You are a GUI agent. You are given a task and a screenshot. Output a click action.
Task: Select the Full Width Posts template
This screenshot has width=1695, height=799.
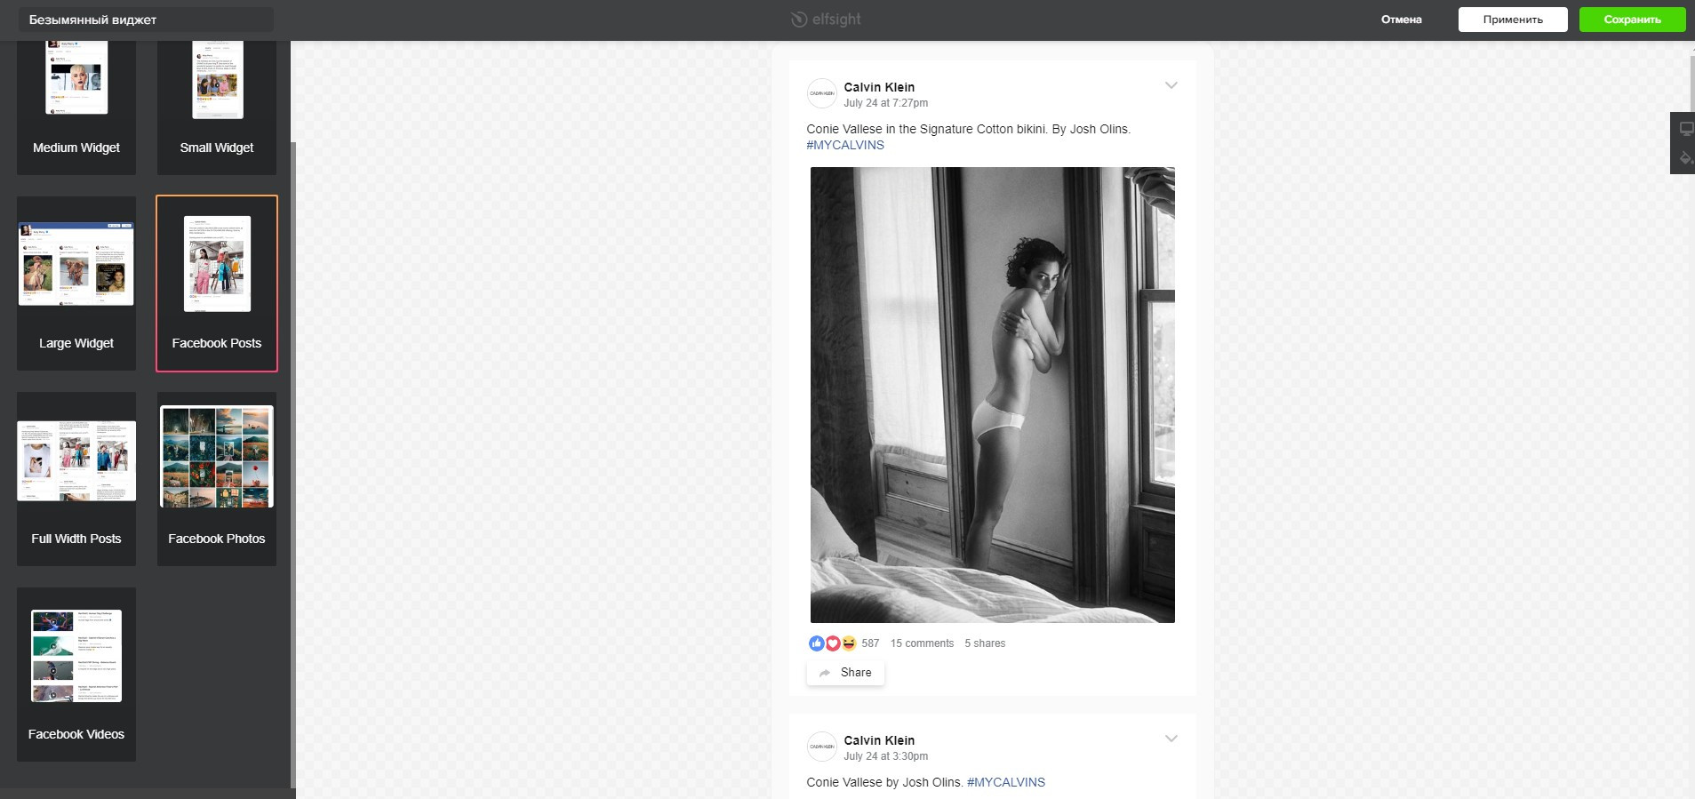pos(76,479)
